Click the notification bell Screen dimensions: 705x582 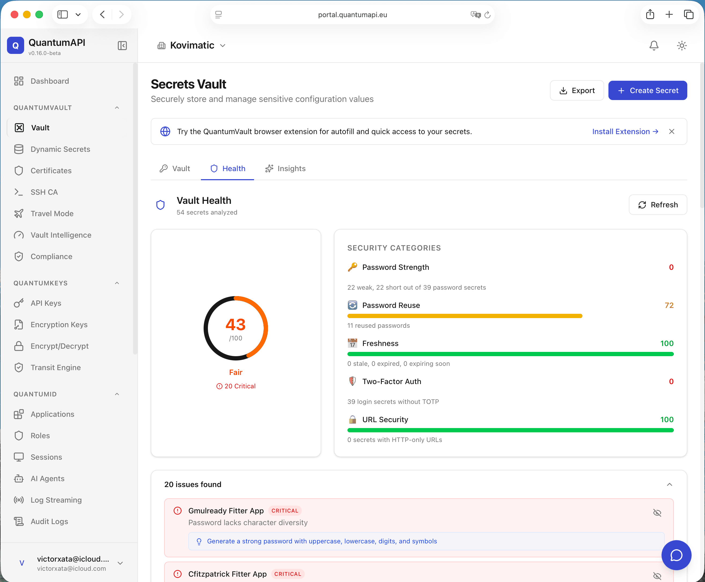[653, 46]
